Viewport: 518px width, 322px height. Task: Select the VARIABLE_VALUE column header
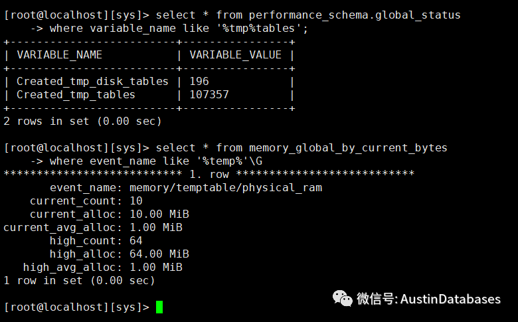click(x=236, y=55)
